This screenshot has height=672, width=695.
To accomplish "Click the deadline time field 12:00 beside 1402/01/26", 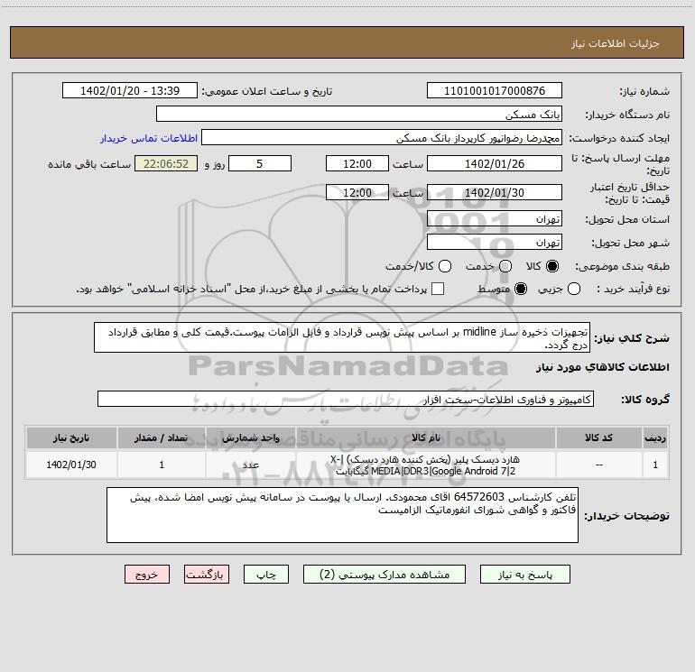I will 357,163.
